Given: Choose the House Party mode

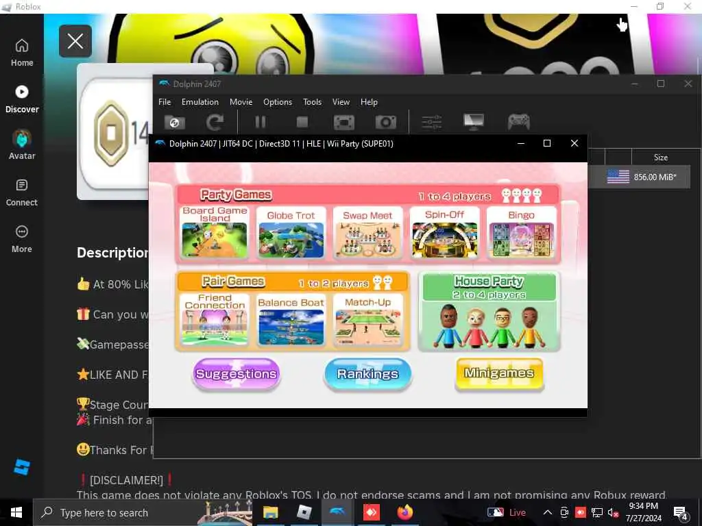Looking at the screenshot, I should (489, 312).
